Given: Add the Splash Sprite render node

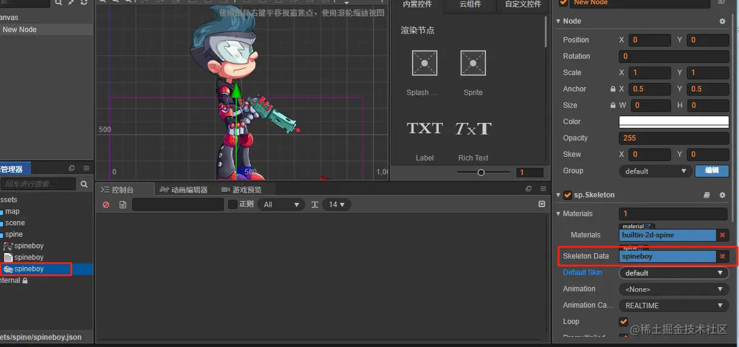Looking at the screenshot, I should (x=424, y=63).
